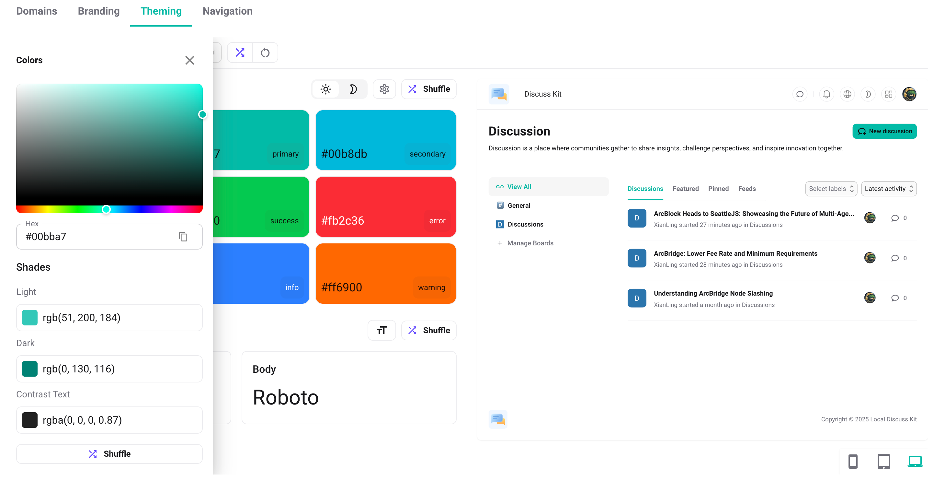The height and width of the screenshot is (481, 934).
Task: Open notifications bell in Discuss Kit preview
Action: (x=826, y=94)
